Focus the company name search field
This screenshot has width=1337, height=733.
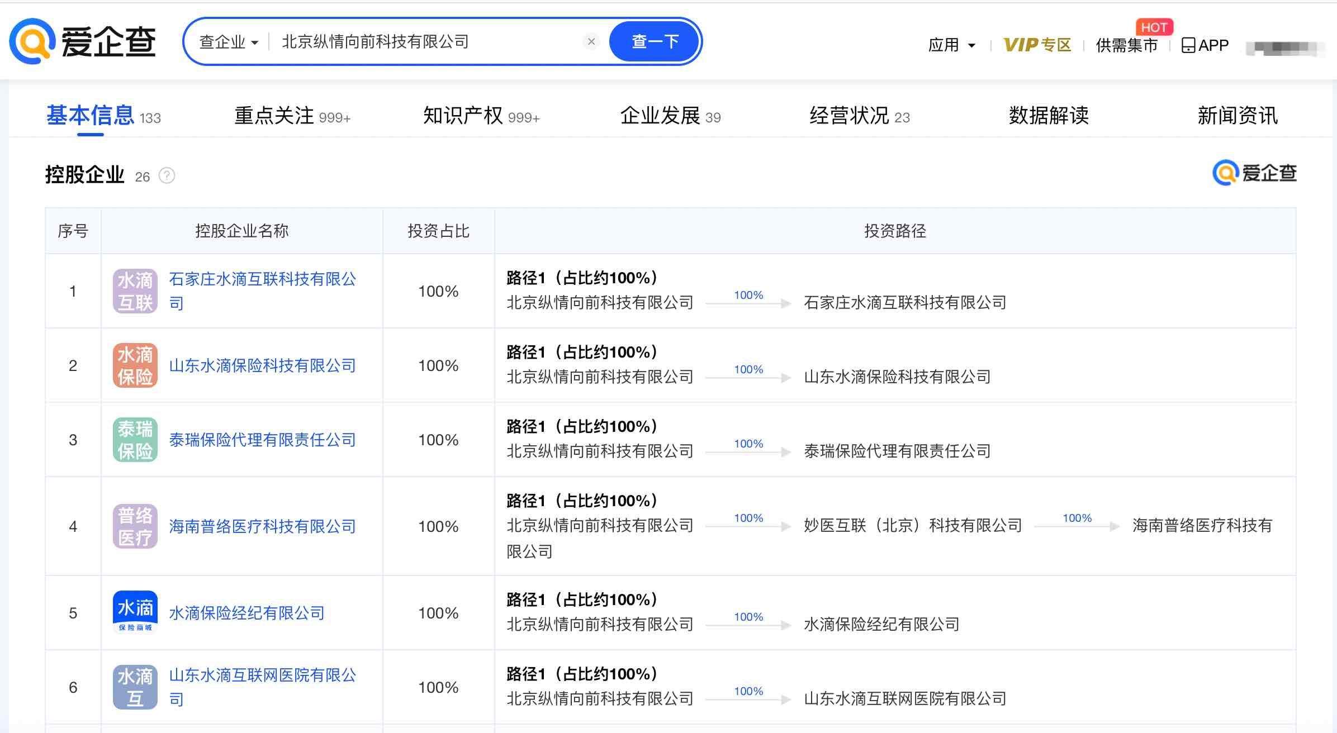point(428,42)
